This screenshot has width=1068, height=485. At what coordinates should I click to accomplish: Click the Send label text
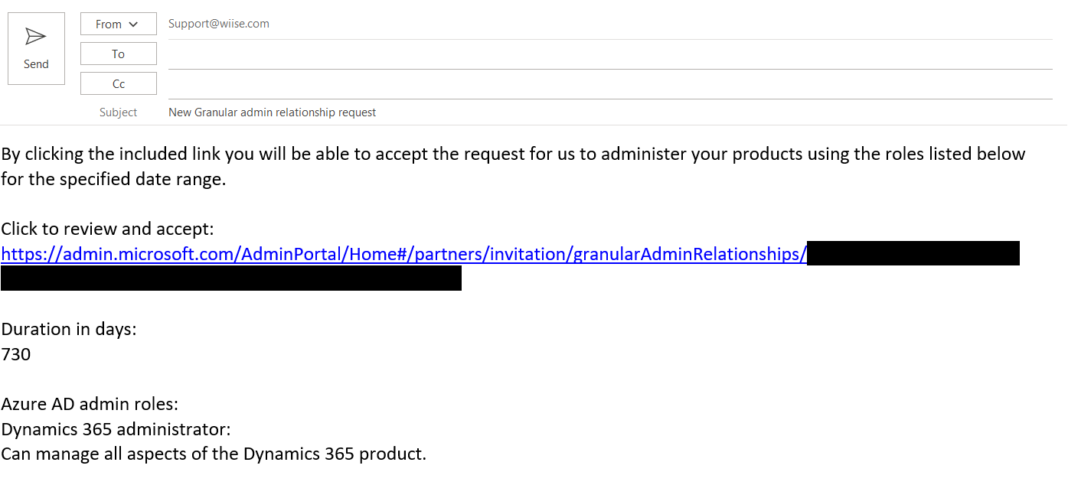point(36,64)
